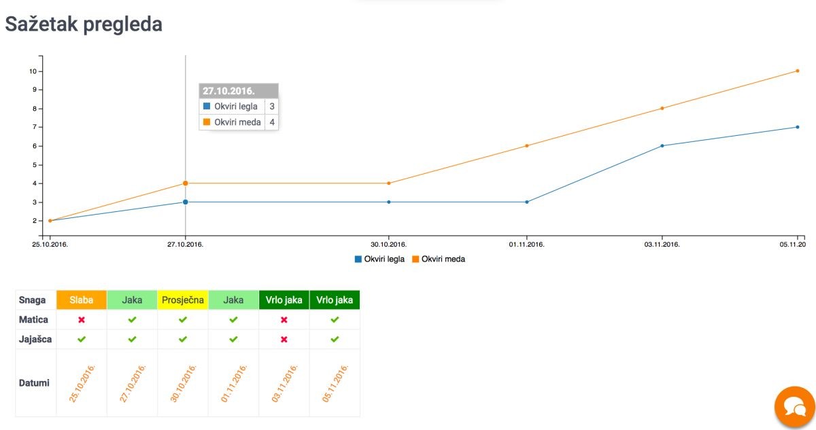This screenshot has width=816, height=430.
Task: Click the Matica green check under Prosječna
Action: [183, 319]
